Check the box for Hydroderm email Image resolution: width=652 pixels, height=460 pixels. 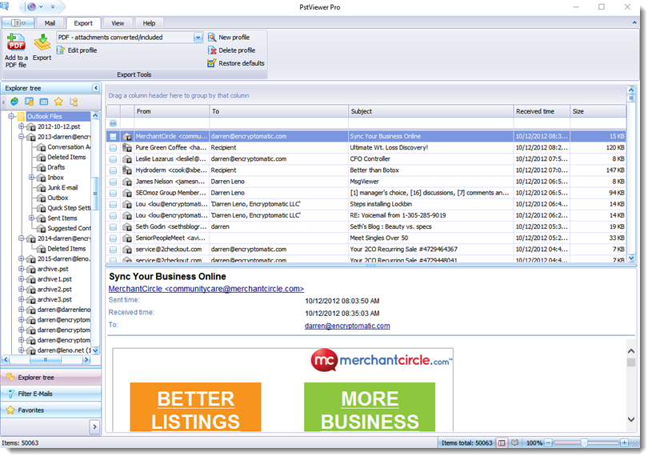click(113, 170)
